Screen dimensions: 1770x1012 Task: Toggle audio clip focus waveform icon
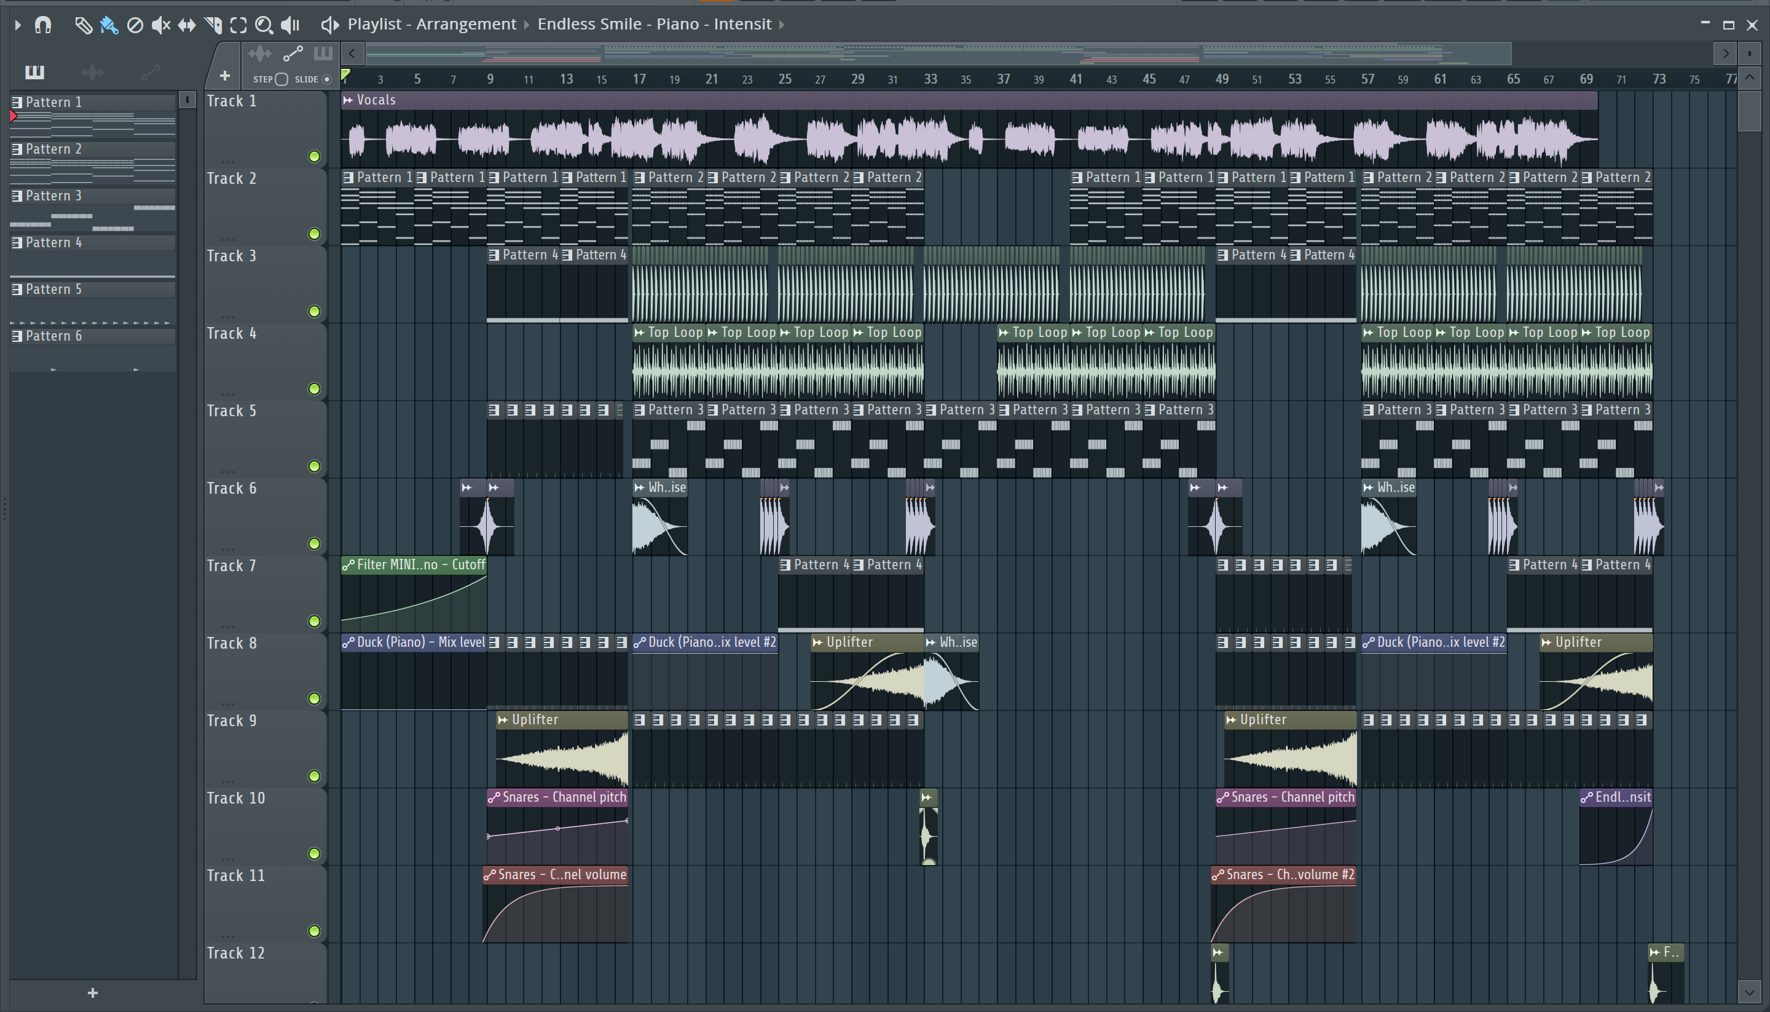[260, 53]
